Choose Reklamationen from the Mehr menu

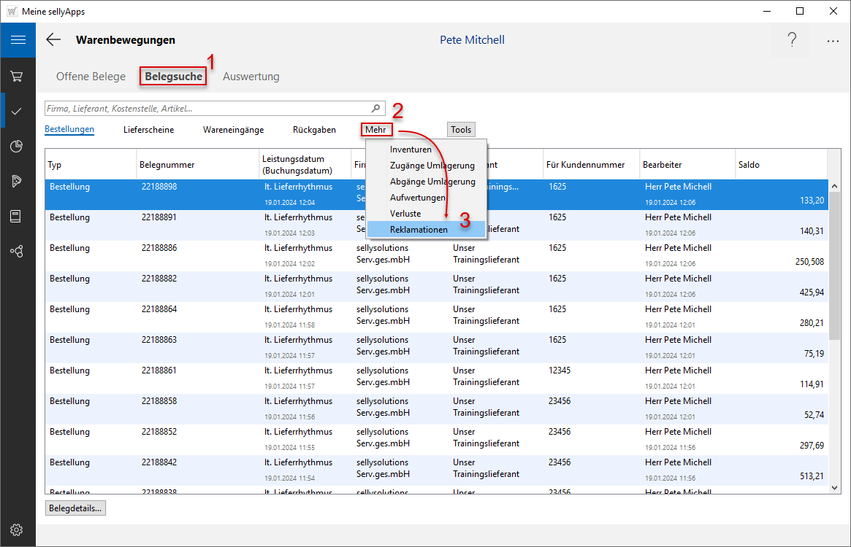tap(419, 229)
